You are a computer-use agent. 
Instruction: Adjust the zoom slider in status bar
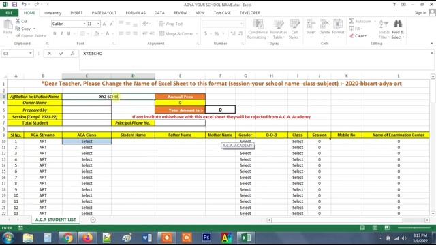[x=414, y=228]
